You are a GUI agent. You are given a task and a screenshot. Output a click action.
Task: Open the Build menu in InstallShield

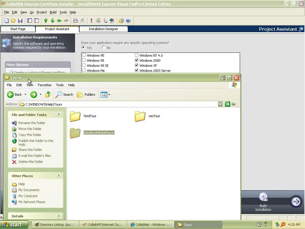[53, 12]
